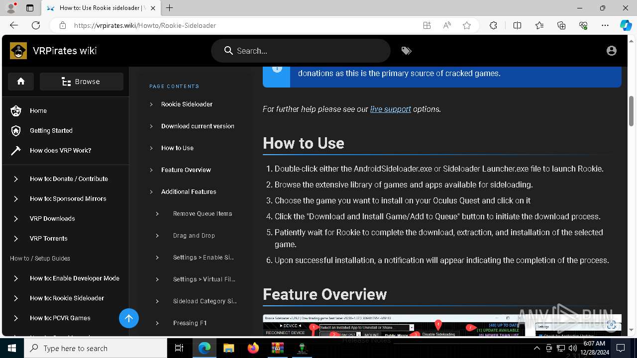The width and height of the screenshot is (637, 358).
Task: Expand Additional Features contents chevron
Action: pos(151,191)
